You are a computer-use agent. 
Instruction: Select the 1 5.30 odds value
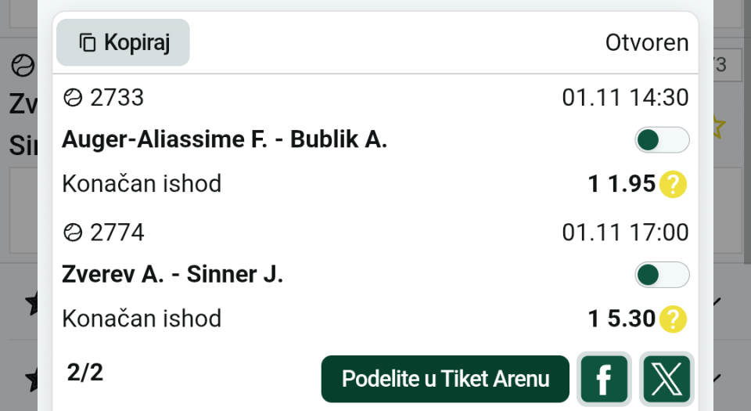622,319
